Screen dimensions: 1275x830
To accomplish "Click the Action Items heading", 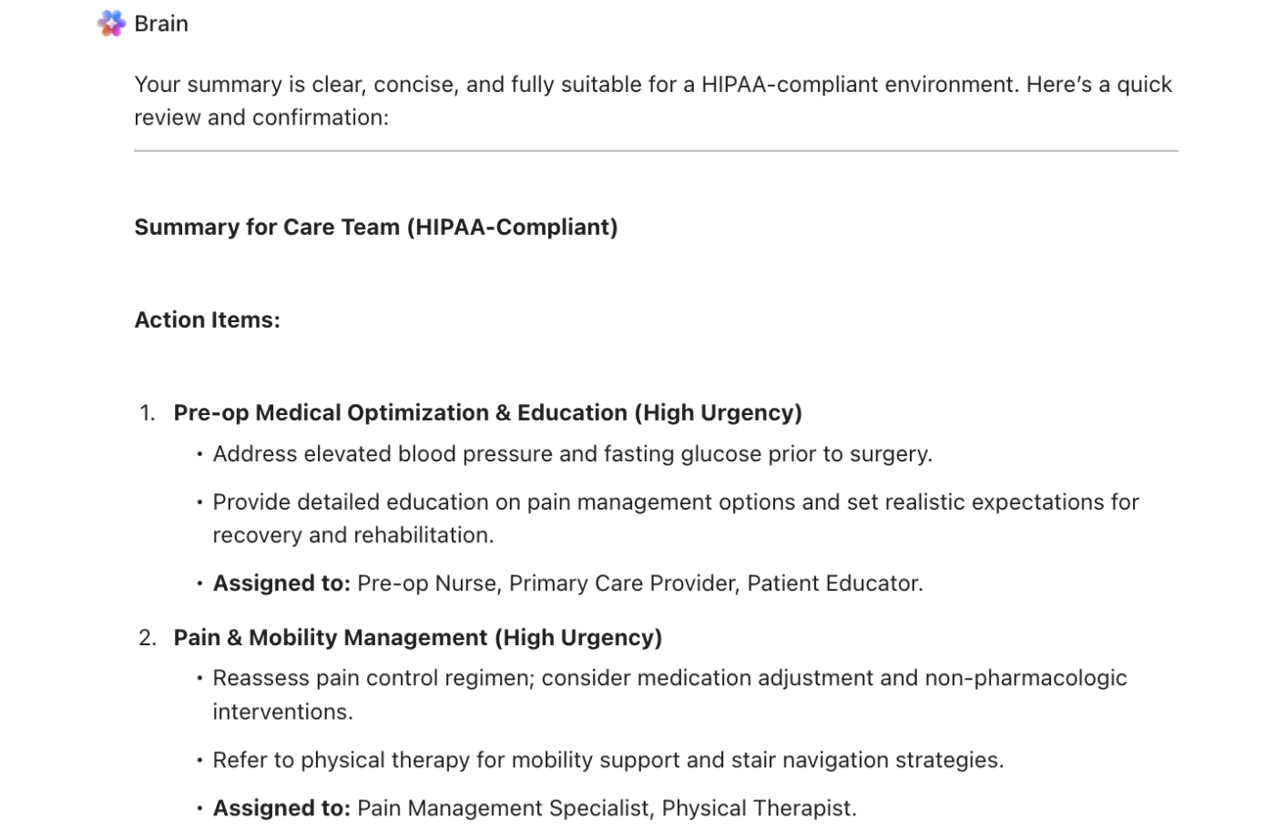I will click(x=208, y=319).
